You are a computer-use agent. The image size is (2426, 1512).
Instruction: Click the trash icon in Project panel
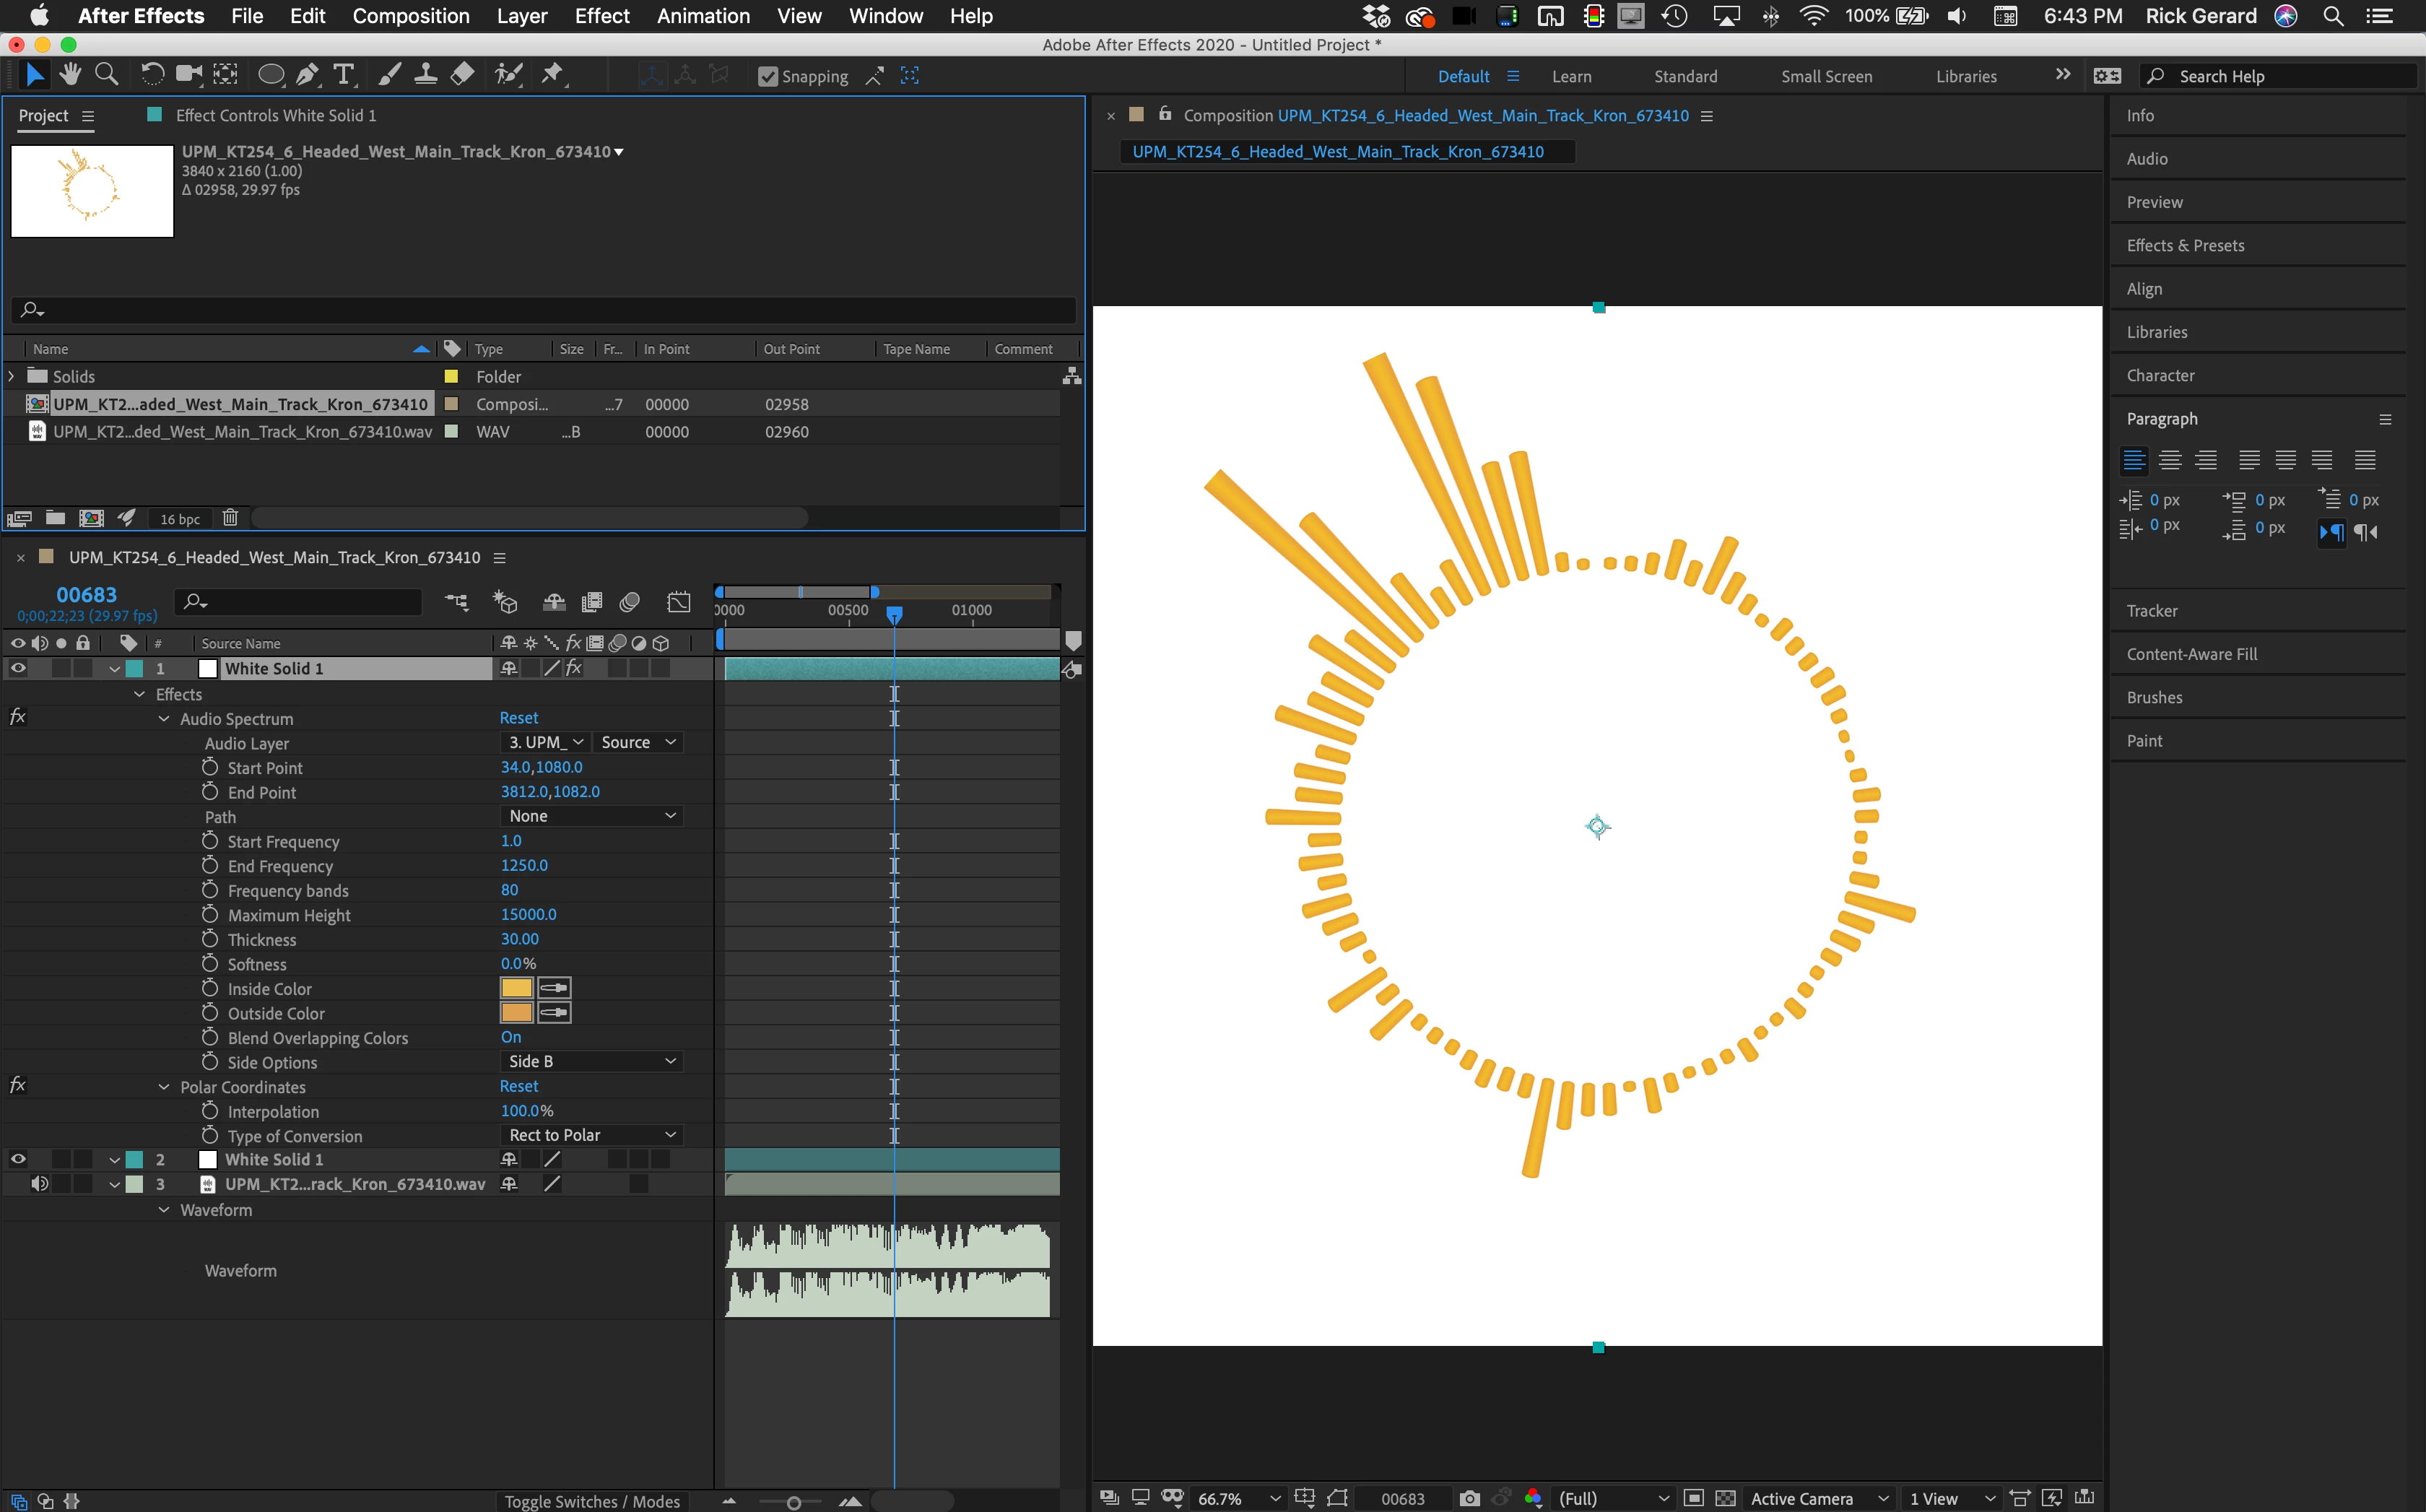(x=230, y=518)
